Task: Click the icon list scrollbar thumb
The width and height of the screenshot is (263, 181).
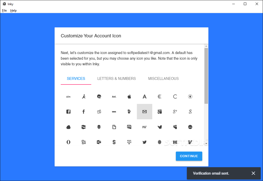Action: point(206,76)
